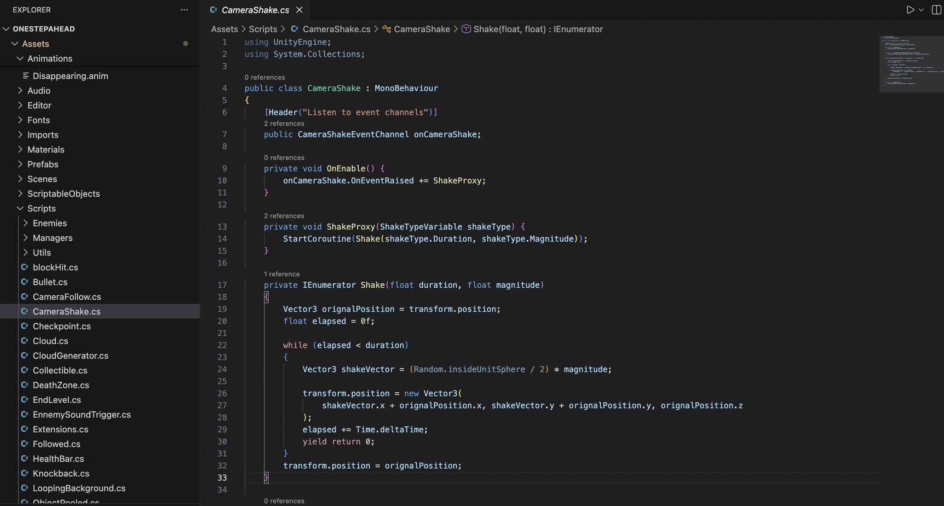Click the Scripts breadcrumb item

pyautogui.click(x=263, y=29)
